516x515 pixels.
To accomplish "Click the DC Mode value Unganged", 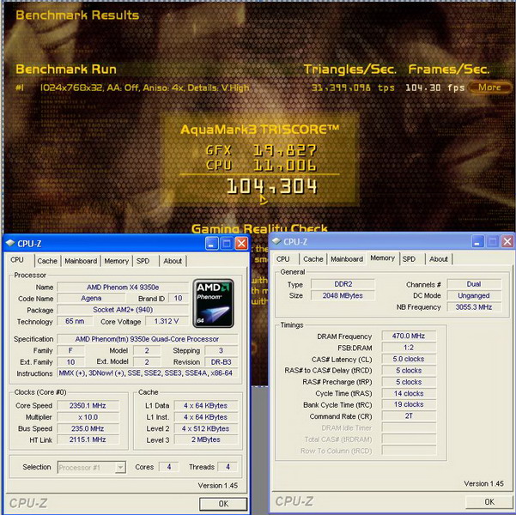I will [474, 295].
